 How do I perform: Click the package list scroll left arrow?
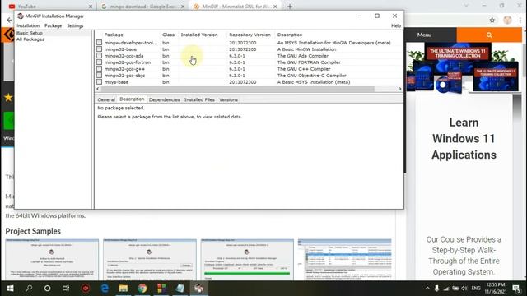pyautogui.click(x=98, y=89)
